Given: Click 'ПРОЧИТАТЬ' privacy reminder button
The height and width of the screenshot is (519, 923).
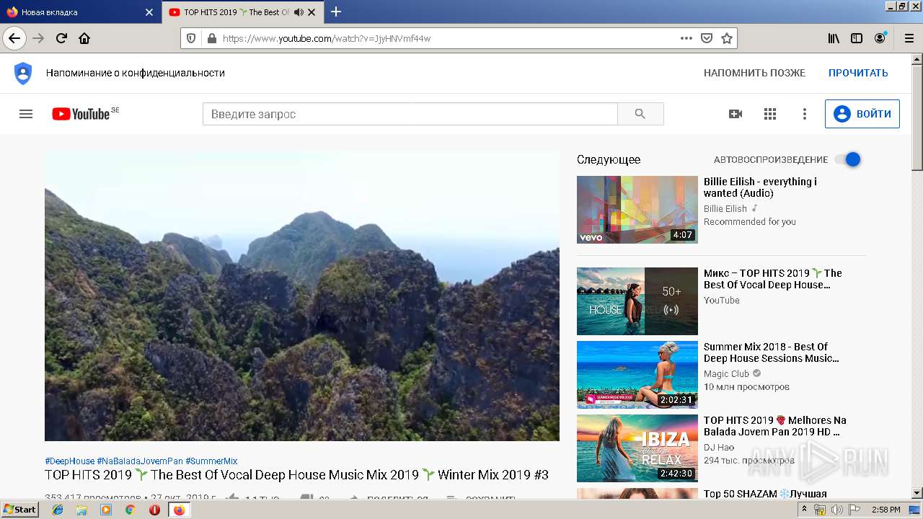Looking at the screenshot, I should click(858, 73).
